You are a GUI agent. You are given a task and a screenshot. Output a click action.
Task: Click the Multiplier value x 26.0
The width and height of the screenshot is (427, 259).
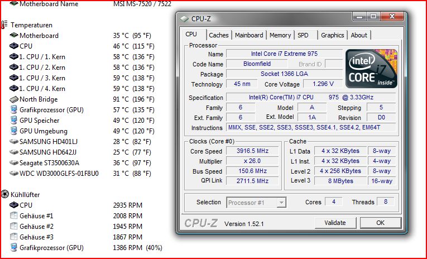coord(252,161)
